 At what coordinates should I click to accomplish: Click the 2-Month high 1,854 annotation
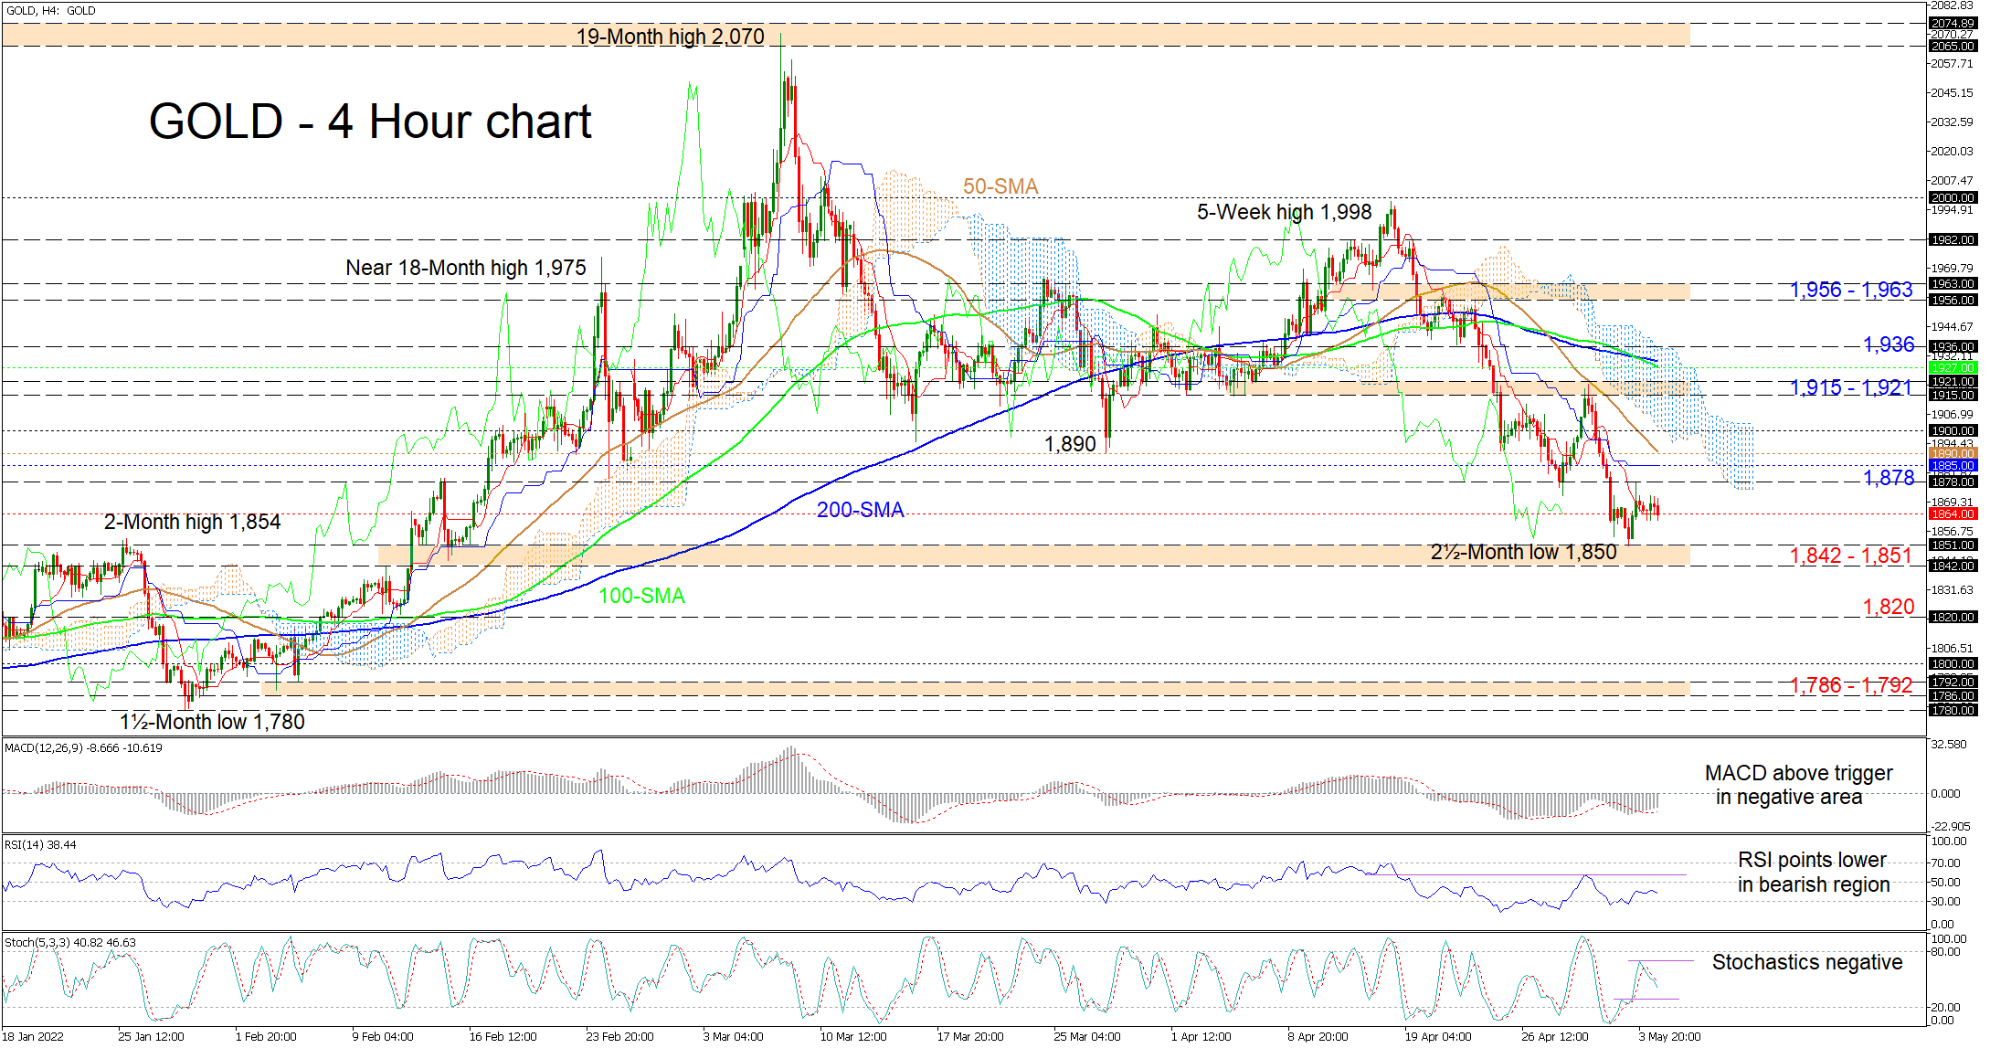192,522
